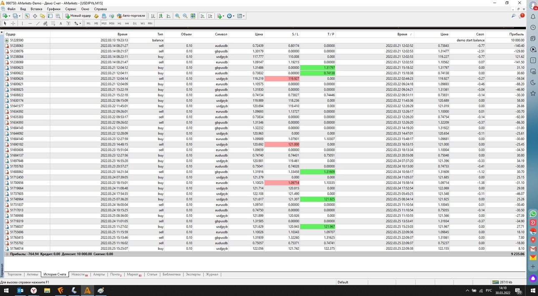
Task: Select the Text tool
Action: tap(60, 23)
